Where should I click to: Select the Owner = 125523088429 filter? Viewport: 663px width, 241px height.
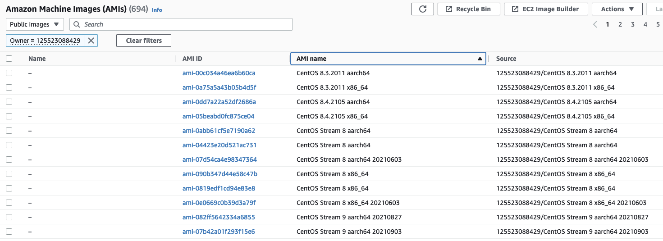click(x=45, y=41)
